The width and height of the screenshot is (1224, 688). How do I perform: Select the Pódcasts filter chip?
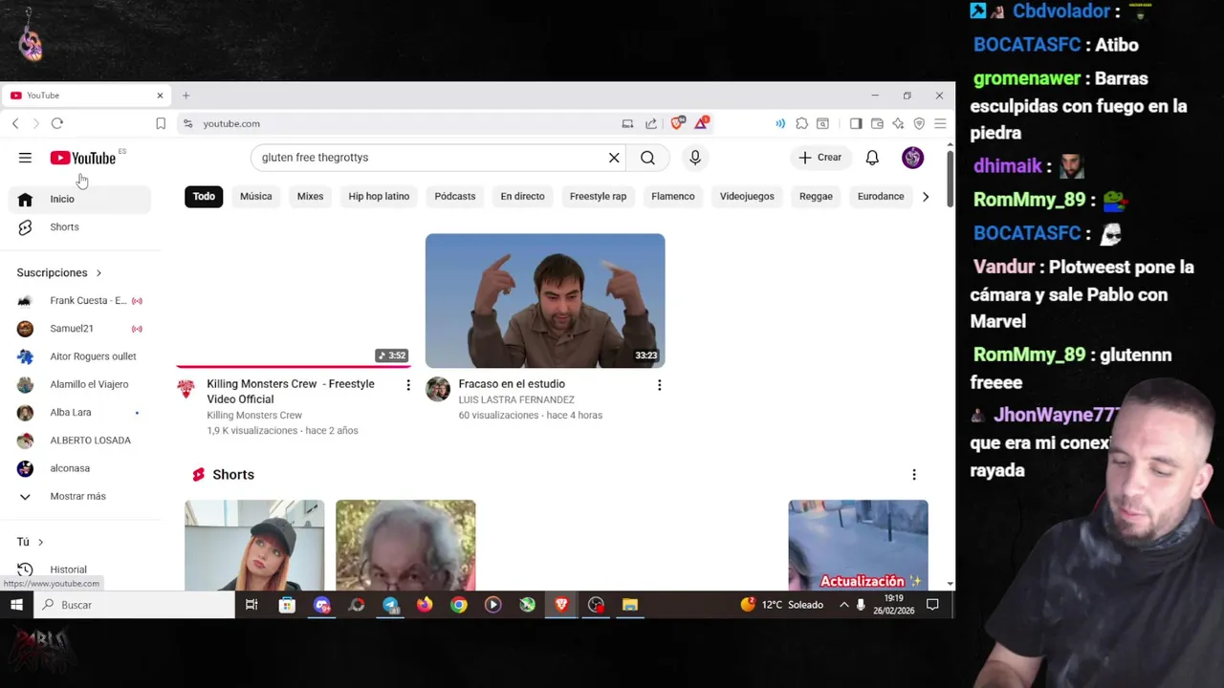point(455,197)
